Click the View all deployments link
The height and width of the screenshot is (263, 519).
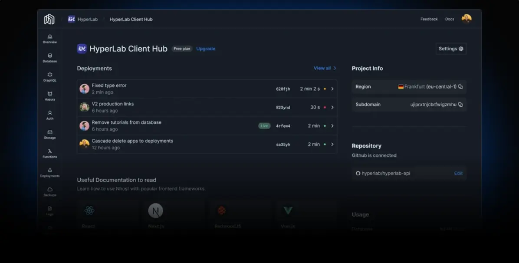tap(325, 68)
